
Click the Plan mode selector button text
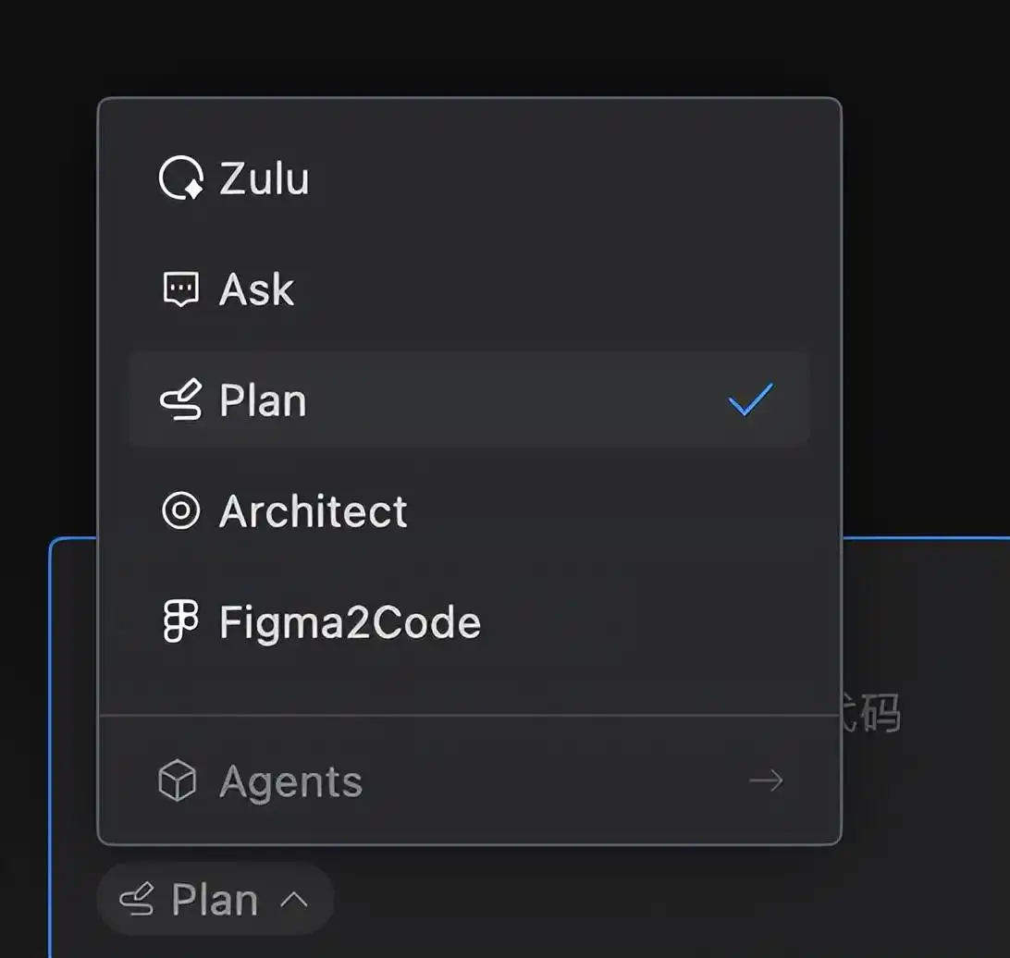coord(215,900)
